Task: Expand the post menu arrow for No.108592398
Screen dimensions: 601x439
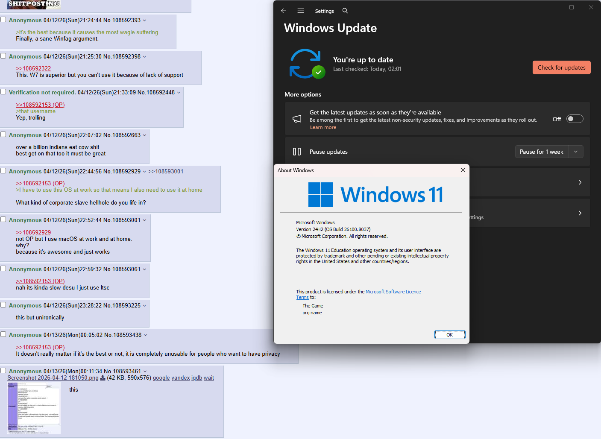Action: [144, 56]
